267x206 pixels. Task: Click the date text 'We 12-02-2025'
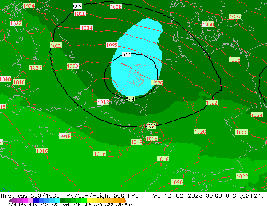[178, 196]
